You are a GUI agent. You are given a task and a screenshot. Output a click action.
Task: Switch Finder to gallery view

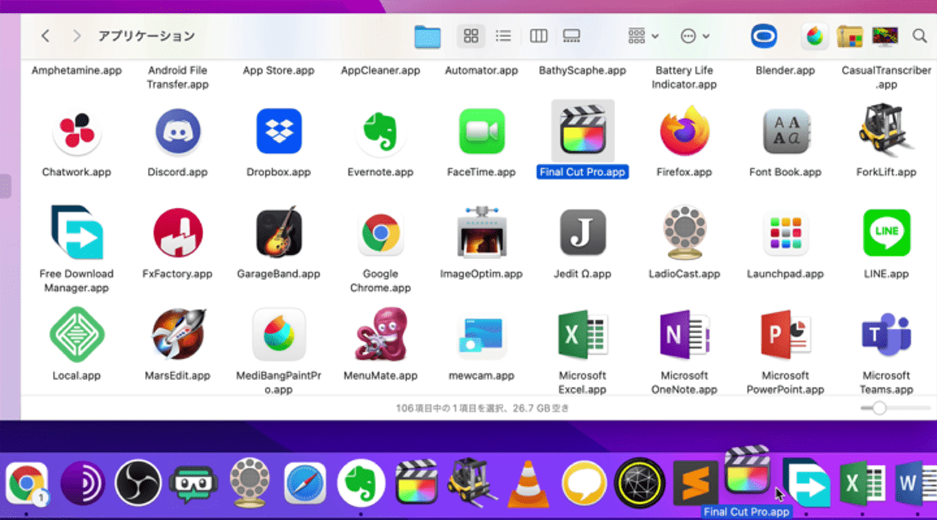click(571, 35)
